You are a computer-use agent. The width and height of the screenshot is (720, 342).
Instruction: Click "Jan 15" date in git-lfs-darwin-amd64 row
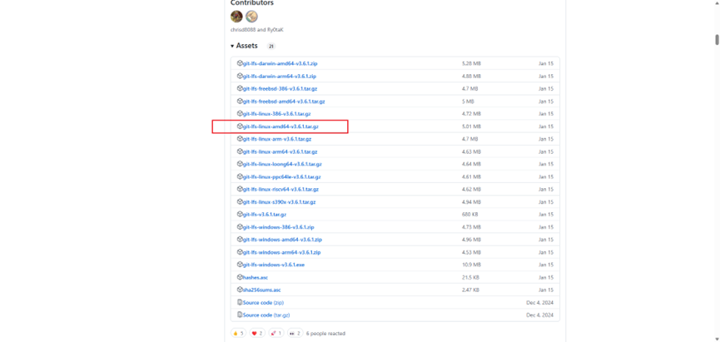546,63
